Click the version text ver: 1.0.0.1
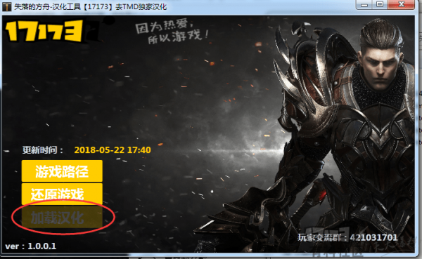The height and width of the screenshot is (259, 422). [31, 246]
